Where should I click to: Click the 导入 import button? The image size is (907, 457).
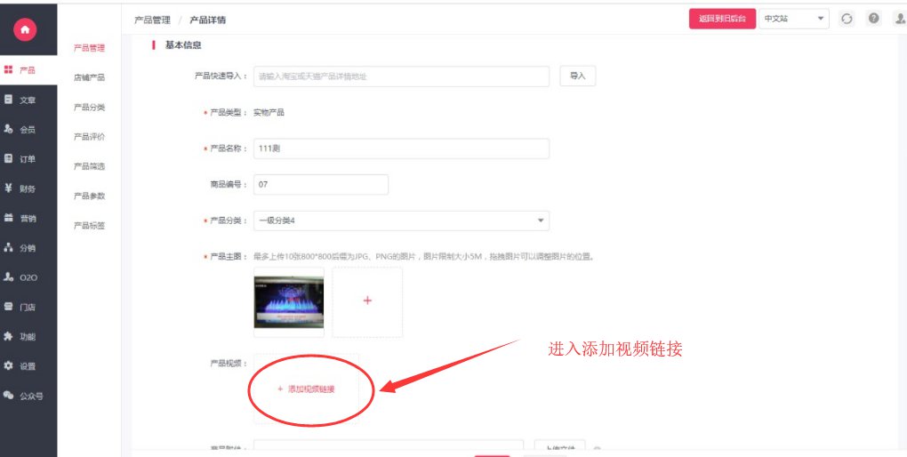(577, 76)
